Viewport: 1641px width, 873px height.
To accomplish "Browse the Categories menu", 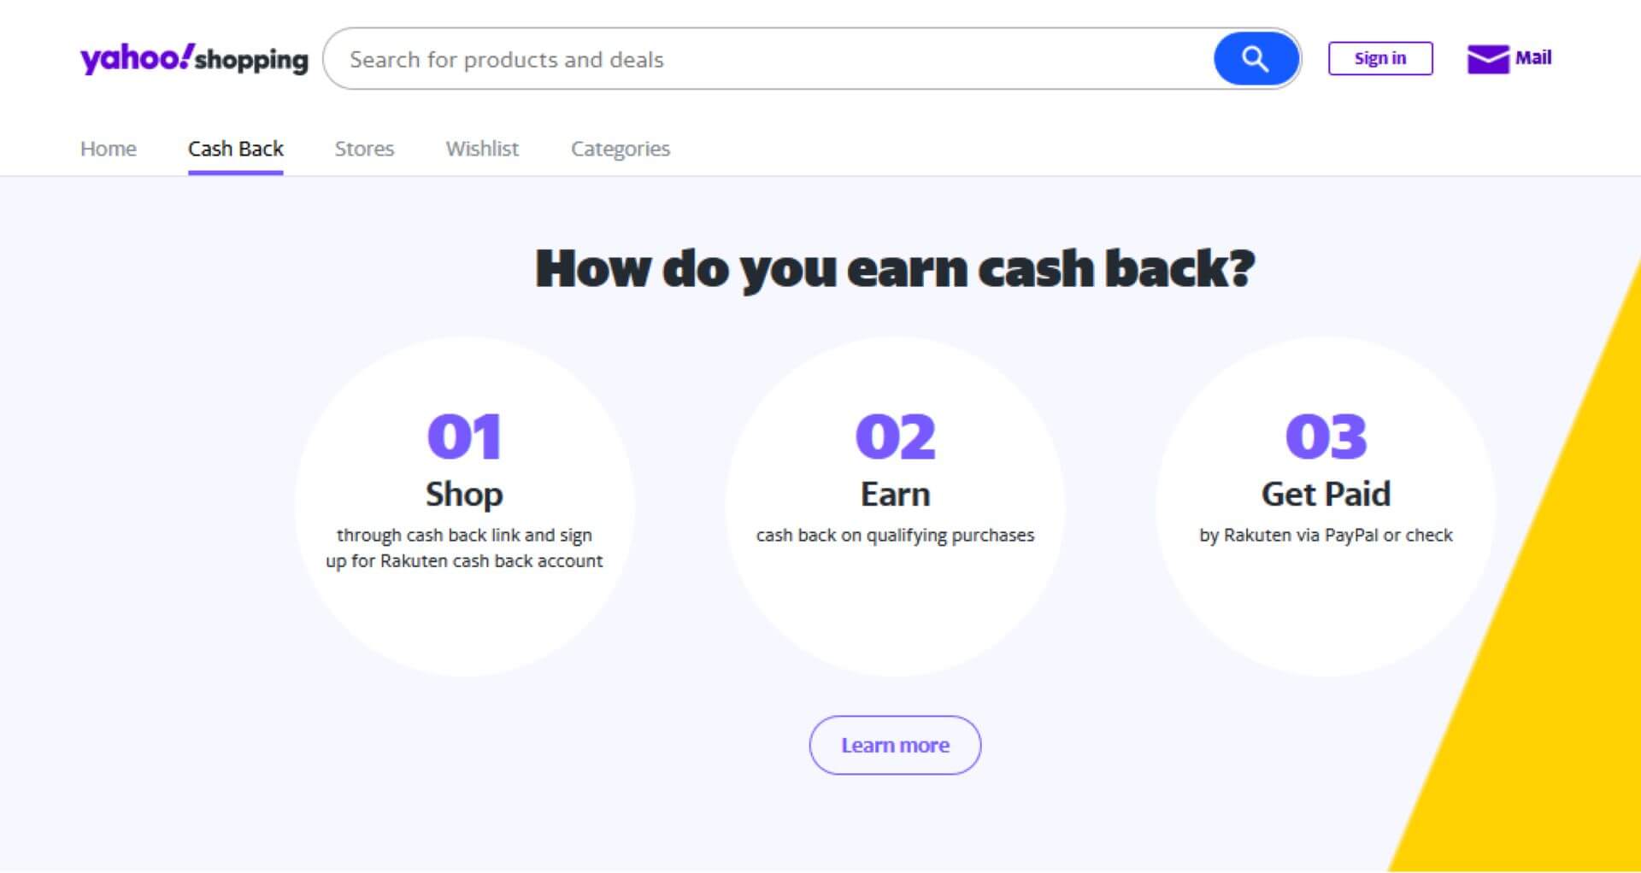I will 621,149.
